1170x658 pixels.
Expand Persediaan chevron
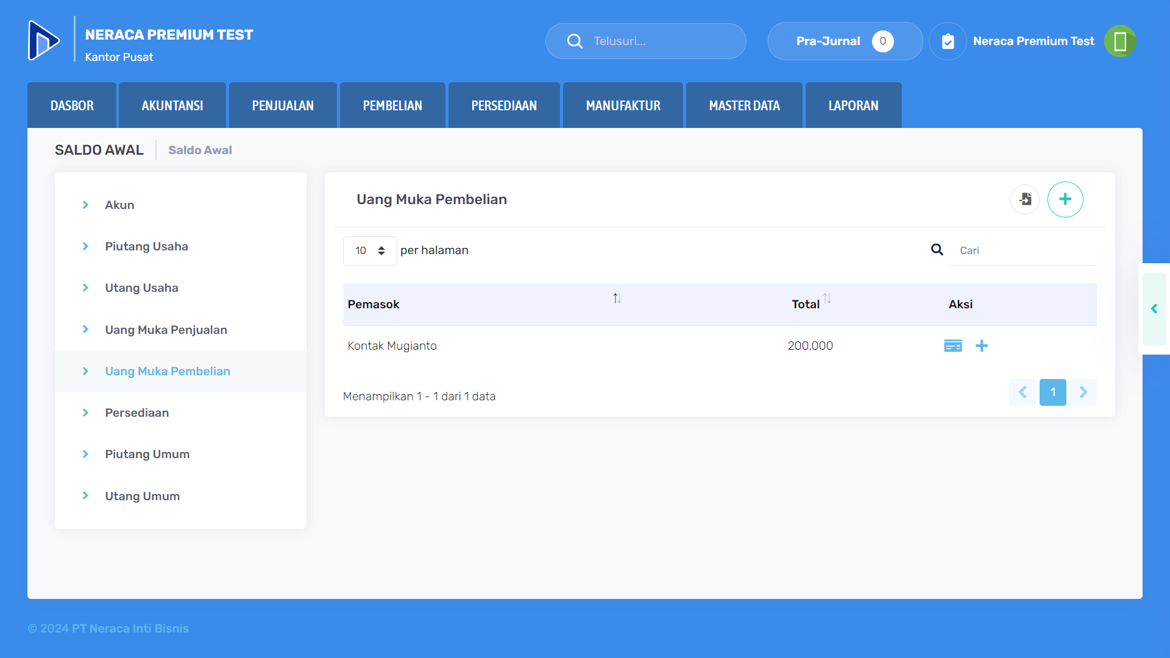coord(85,413)
